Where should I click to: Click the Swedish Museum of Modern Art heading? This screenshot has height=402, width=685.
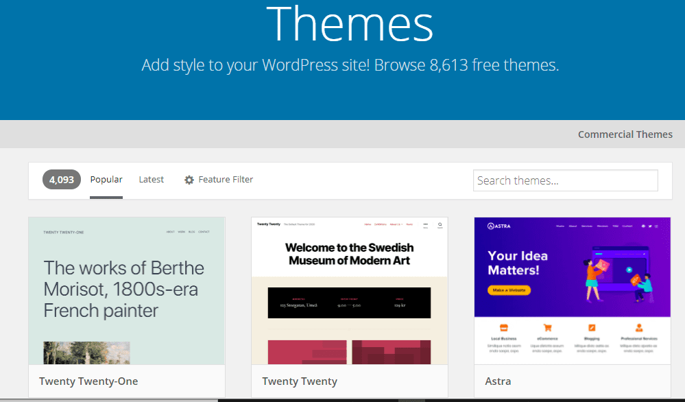350,254
